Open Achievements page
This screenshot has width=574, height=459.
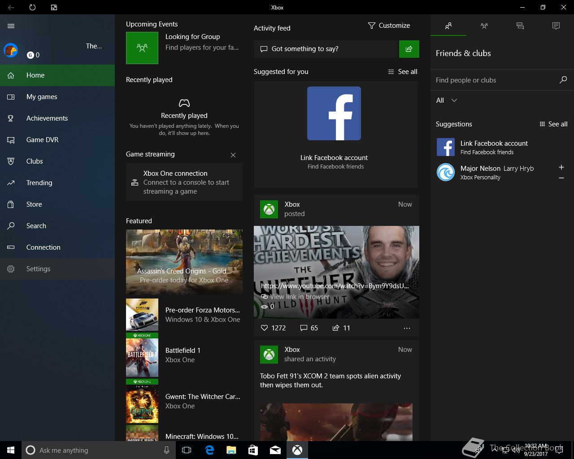click(57, 118)
